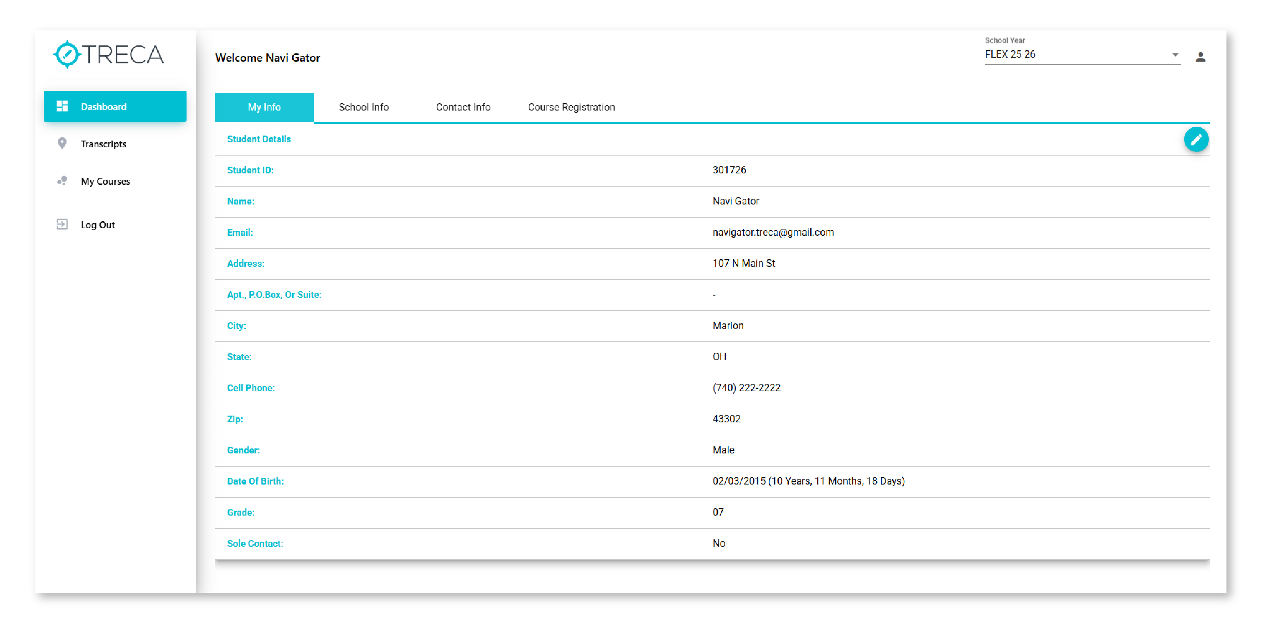
Task: Expand the School Year dropdown arrow
Action: [1175, 55]
